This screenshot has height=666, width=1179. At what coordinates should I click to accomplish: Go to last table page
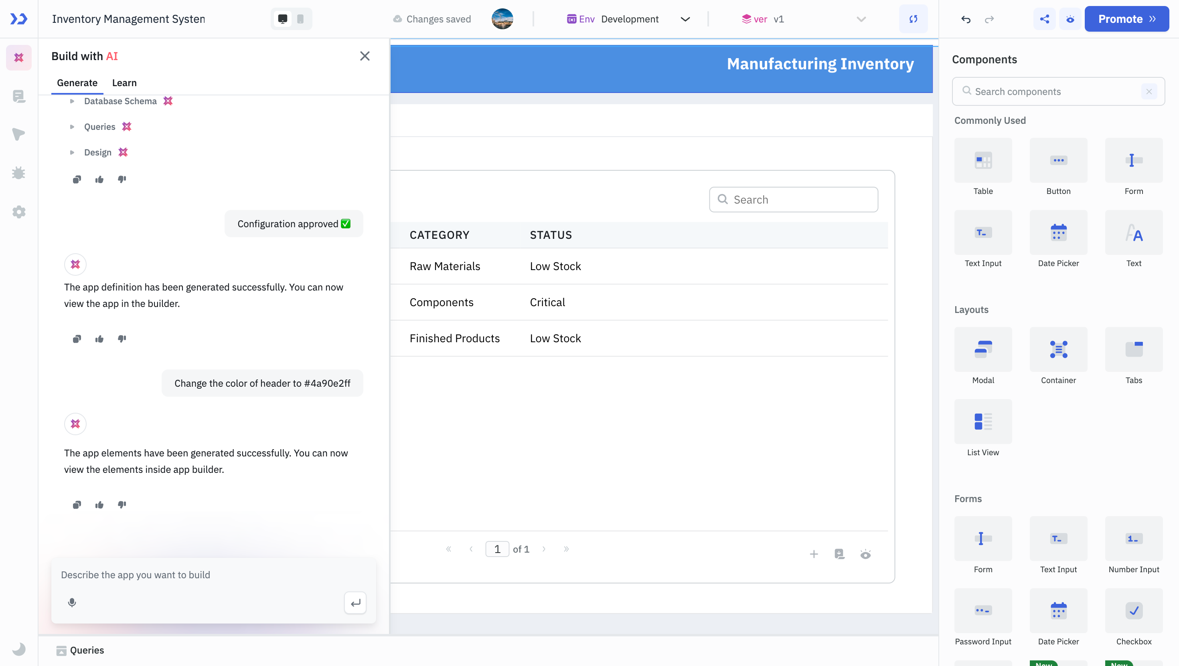[566, 549]
